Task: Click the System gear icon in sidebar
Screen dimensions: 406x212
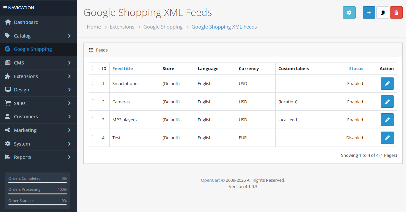Action: coord(7,144)
